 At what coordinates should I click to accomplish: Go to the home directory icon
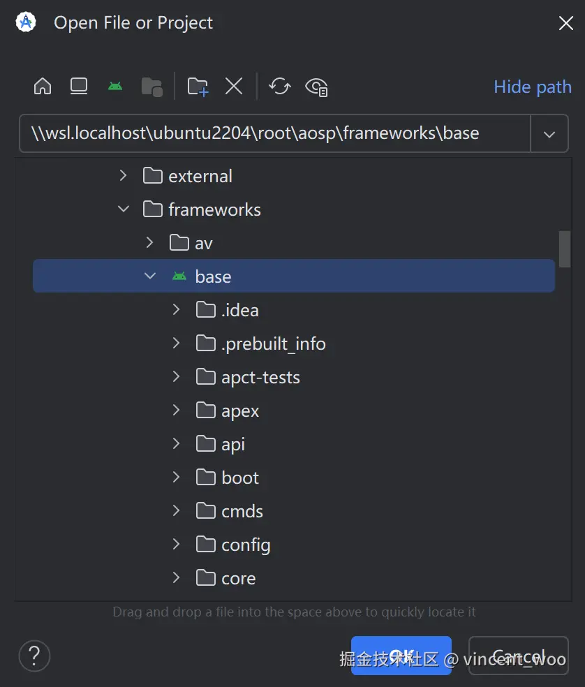(x=43, y=87)
